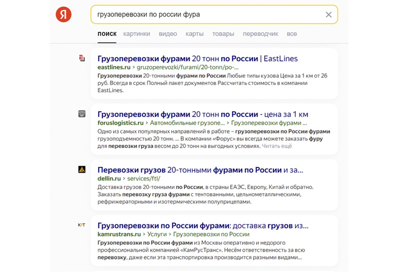Click the kamrustrans.ru KRT favicon

(x=82, y=225)
